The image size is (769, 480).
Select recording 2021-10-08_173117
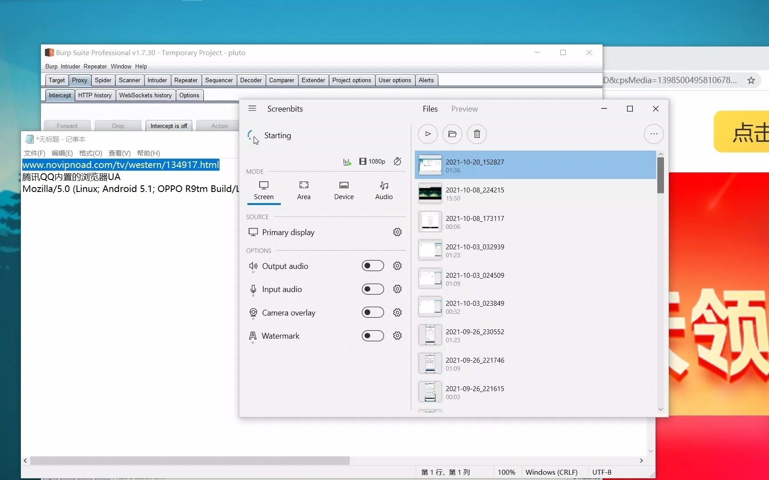535,222
